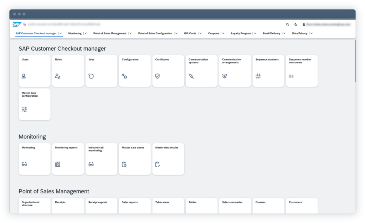
Task: Open the Communication systems tile
Action: click(201, 71)
